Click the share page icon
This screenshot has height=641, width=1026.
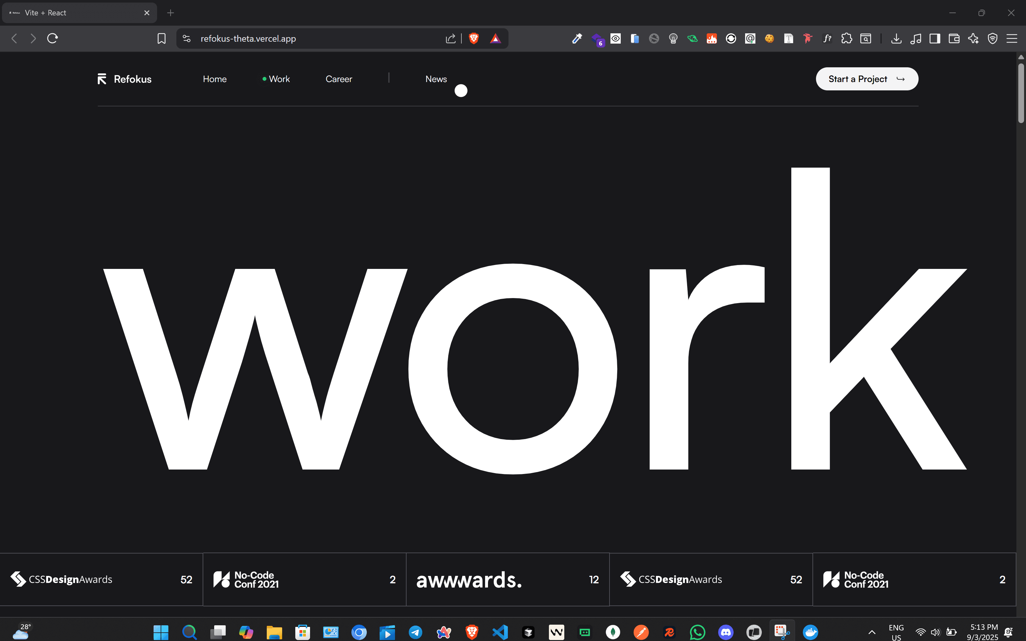pyautogui.click(x=451, y=38)
